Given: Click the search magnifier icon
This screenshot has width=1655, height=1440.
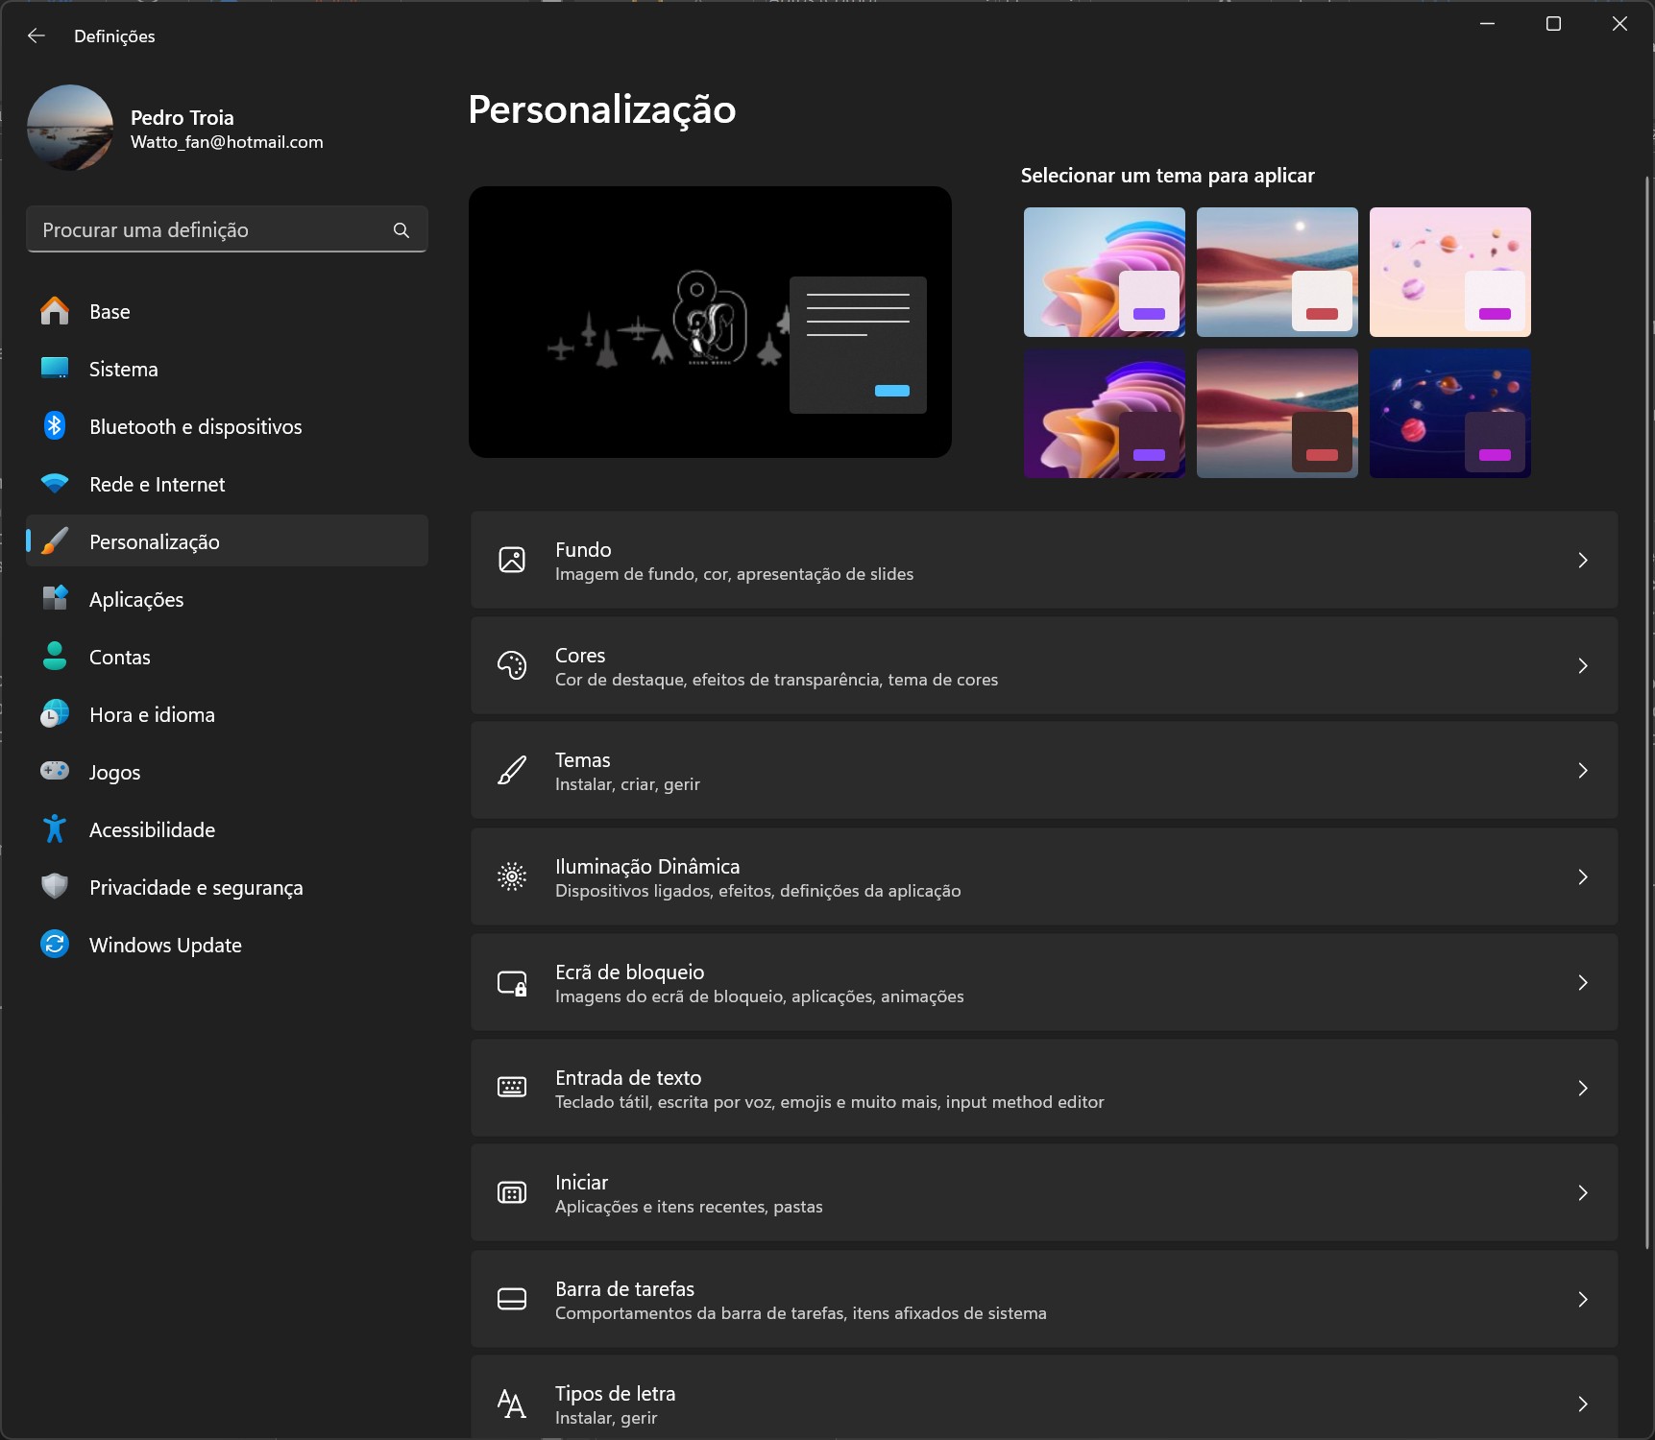Looking at the screenshot, I should [402, 230].
